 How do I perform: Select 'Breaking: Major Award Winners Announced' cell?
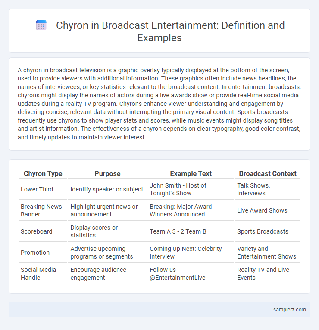(191, 210)
